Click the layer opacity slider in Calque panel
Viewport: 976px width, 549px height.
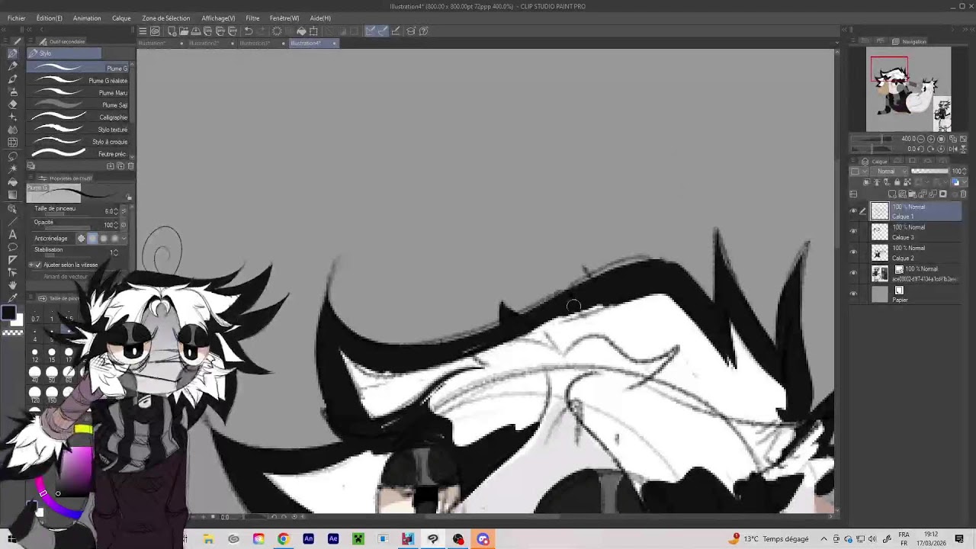930,172
